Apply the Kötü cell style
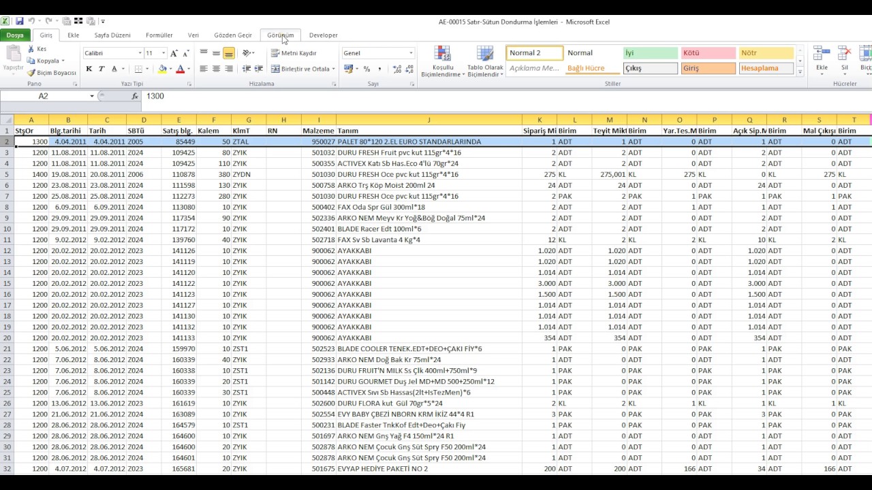 (708, 53)
